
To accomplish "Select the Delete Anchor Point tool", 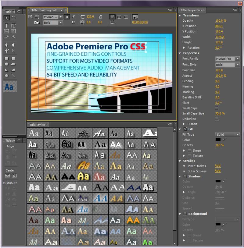I will coord(13,45).
